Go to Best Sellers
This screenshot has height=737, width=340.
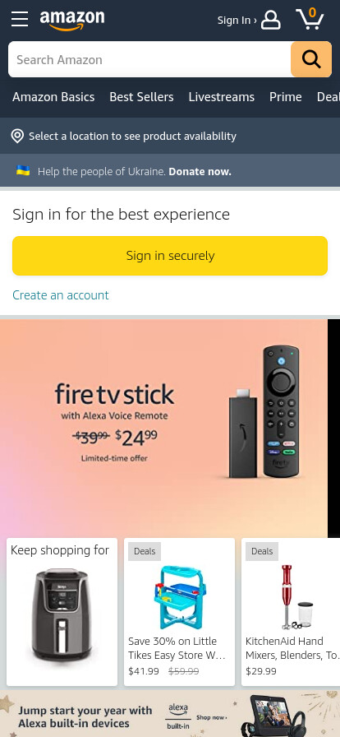pyautogui.click(x=141, y=97)
